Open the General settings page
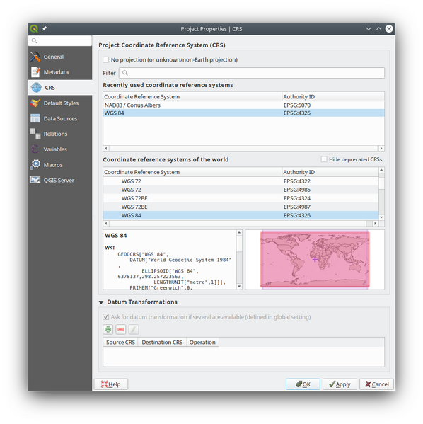This screenshot has height=424, width=423. (x=59, y=57)
